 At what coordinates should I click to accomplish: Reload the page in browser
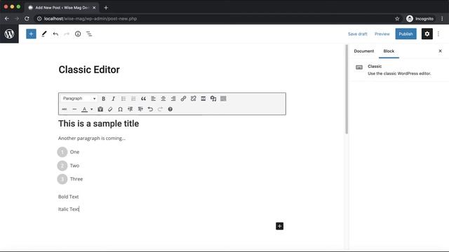click(27, 19)
